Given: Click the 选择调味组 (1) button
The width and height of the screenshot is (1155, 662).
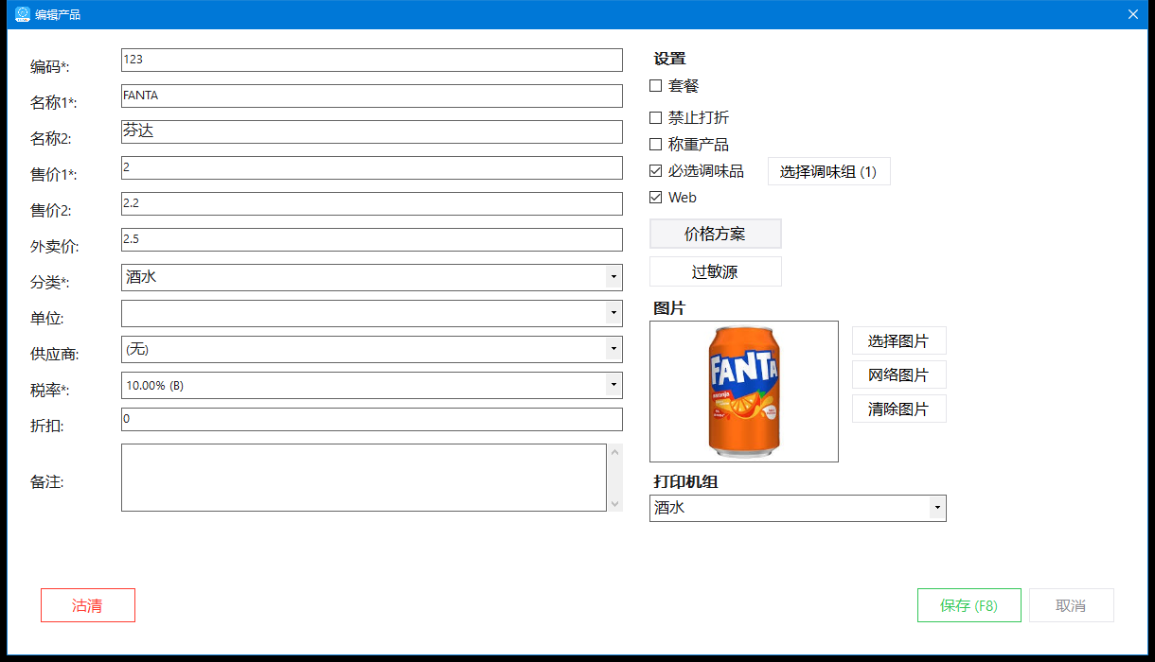Looking at the screenshot, I should pos(828,172).
